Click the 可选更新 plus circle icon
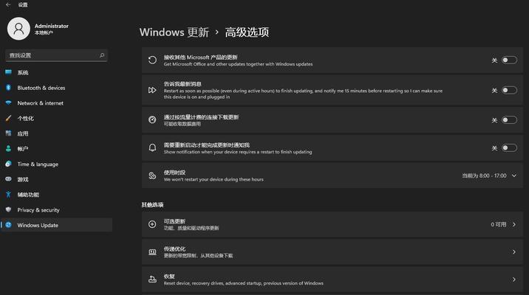Image resolution: width=529 pixels, height=295 pixels. click(x=152, y=224)
